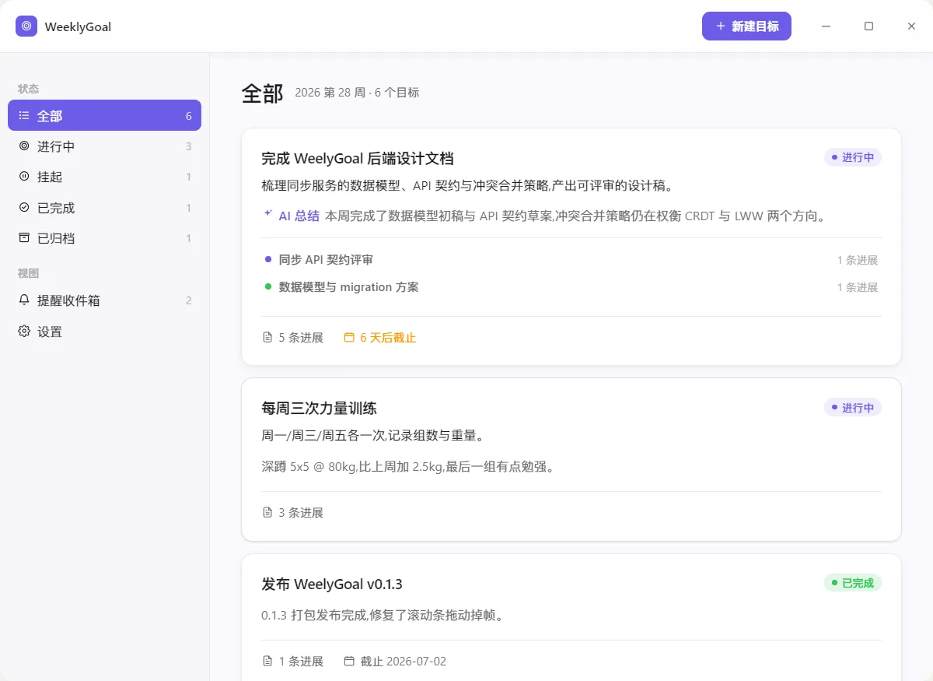Click the 全部 list icon in sidebar
The width and height of the screenshot is (933, 681).
pos(24,115)
